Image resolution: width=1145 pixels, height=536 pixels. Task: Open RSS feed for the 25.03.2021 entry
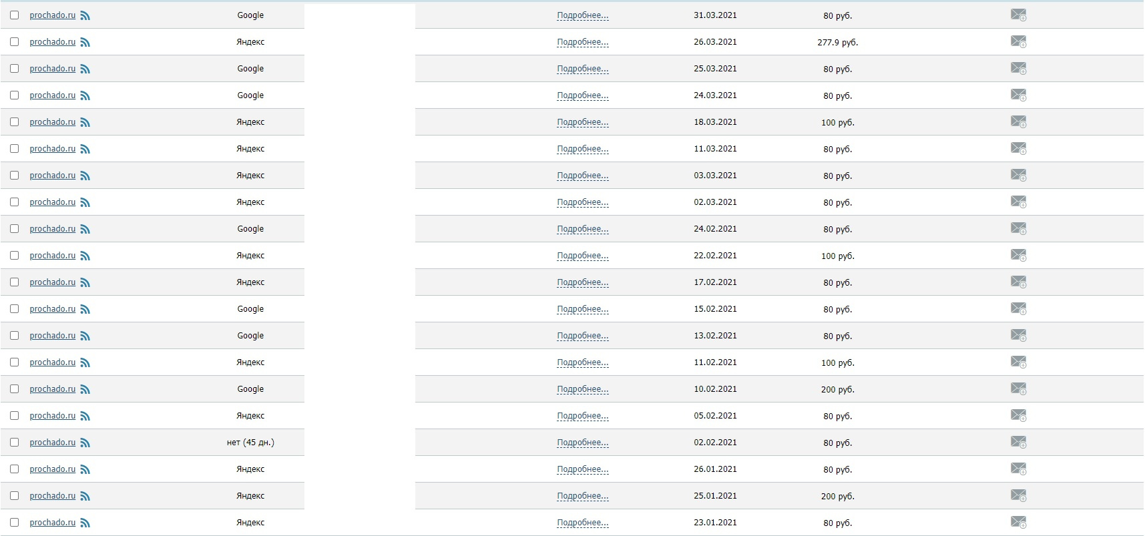click(x=85, y=69)
